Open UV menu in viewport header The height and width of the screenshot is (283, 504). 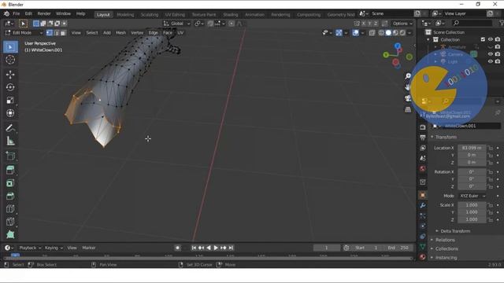point(180,33)
